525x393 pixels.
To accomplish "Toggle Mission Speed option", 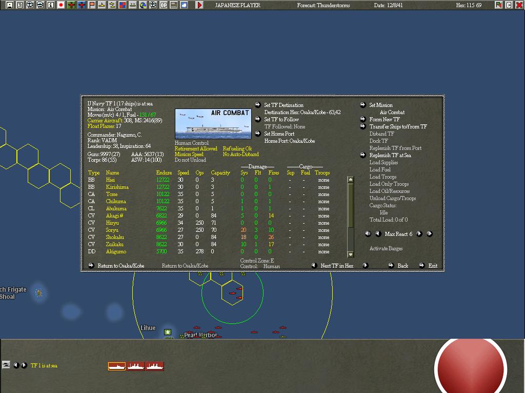I will click(x=189, y=155).
